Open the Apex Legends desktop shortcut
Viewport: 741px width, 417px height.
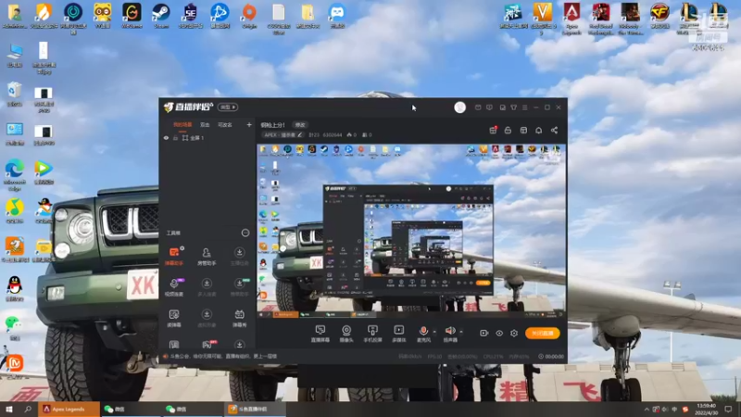point(571,19)
